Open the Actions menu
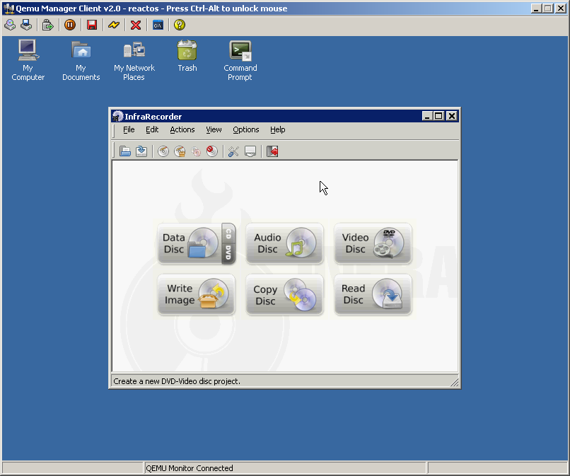The width and height of the screenshot is (570, 476). [x=182, y=129]
